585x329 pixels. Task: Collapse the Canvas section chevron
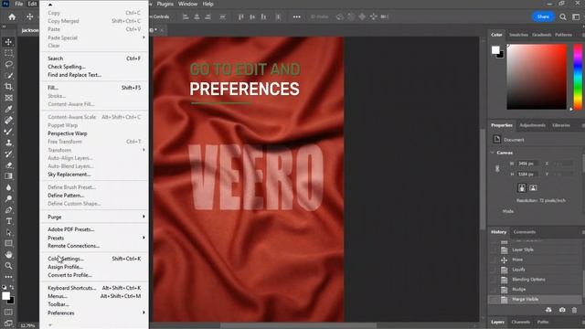[x=493, y=153]
